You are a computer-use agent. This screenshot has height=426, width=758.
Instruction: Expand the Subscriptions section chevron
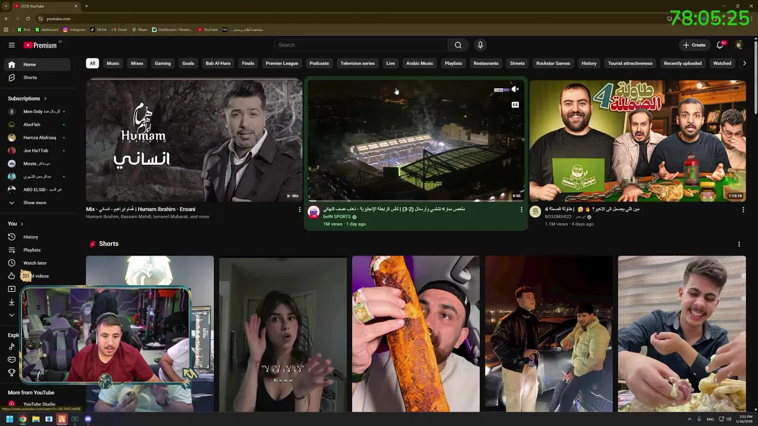[45, 99]
